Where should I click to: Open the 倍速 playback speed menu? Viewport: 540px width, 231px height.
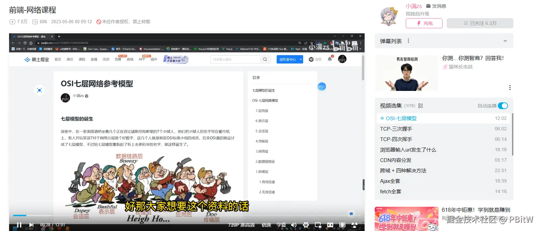[x=266, y=225]
